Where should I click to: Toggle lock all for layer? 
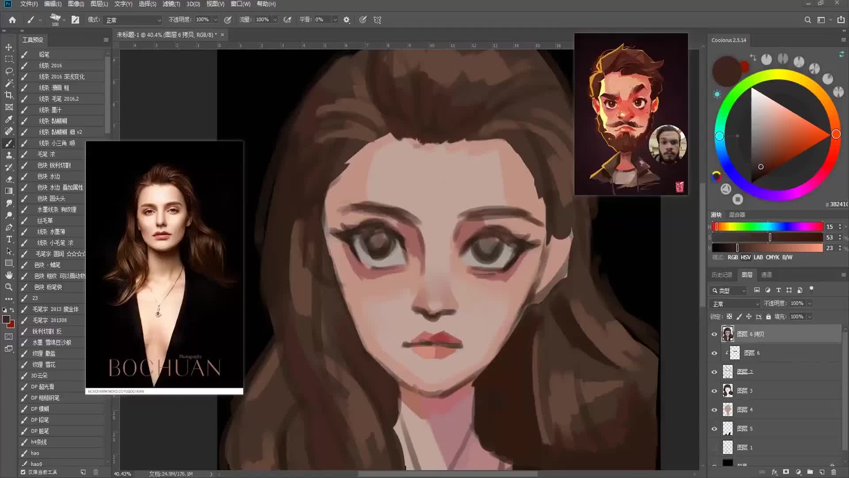pyautogui.click(x=769, y=316)
